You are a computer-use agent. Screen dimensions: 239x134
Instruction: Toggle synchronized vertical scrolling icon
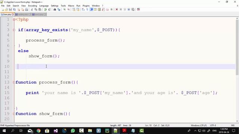point(74,9)
